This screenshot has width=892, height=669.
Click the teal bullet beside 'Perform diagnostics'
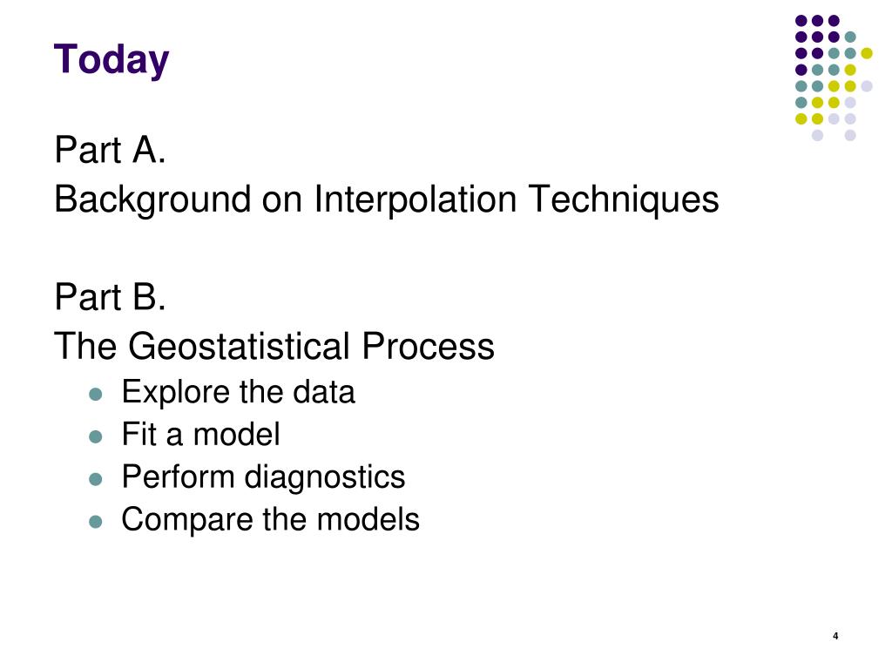point(96,479)
